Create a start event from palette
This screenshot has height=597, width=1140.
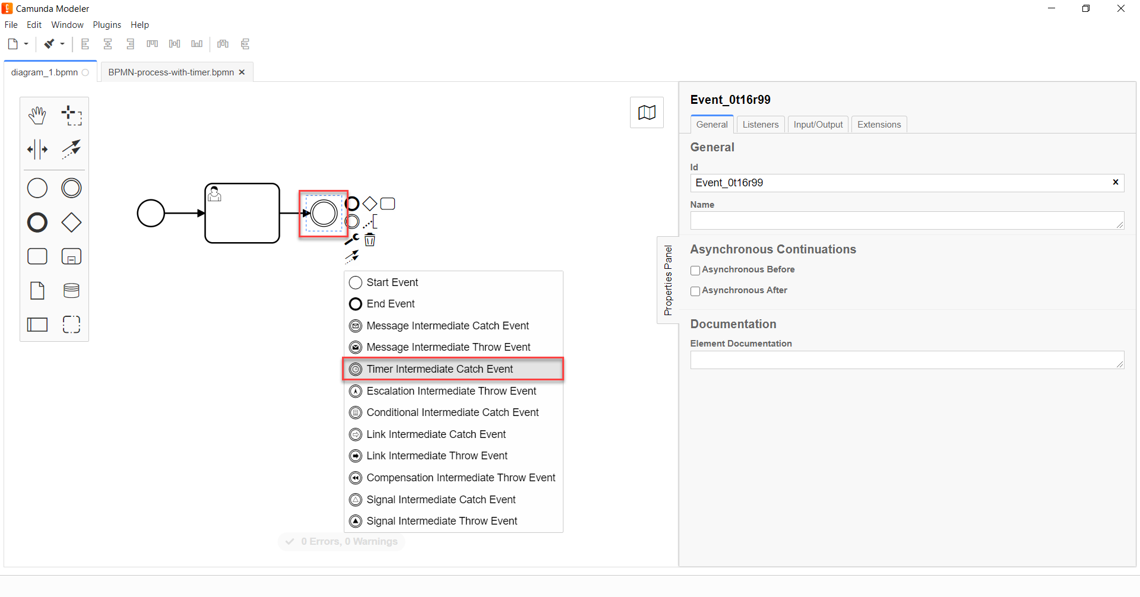pos(37,188)
